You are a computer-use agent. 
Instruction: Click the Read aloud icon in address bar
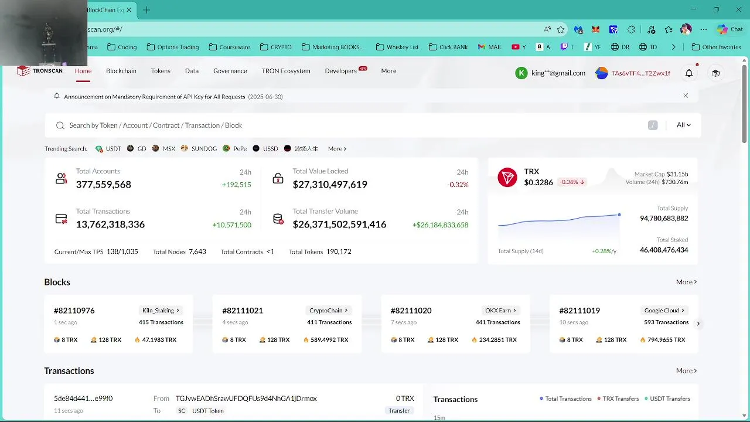pos(547,29)
